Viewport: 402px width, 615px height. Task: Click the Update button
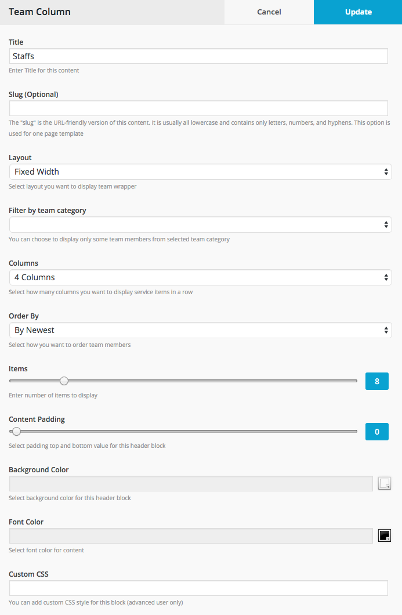[x=358, y=12]
